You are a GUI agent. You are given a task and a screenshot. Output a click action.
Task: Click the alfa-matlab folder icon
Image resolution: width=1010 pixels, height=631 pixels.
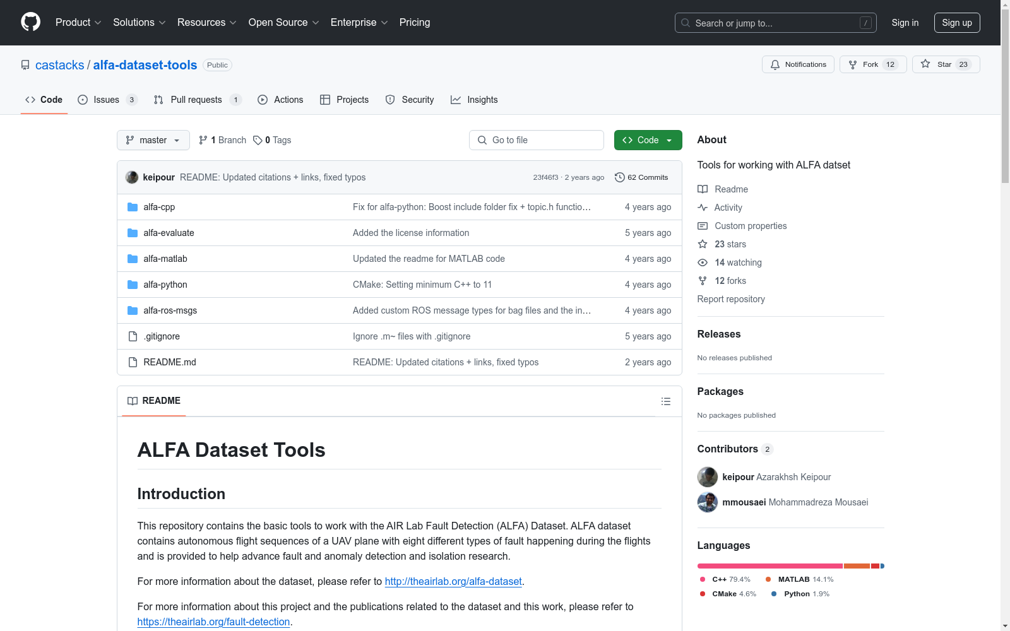[x=133, y=259]
